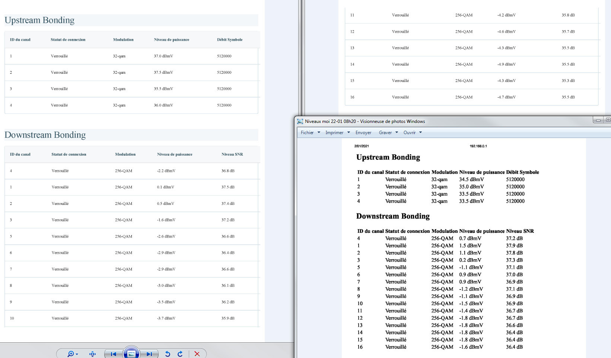Click the Upstream Bonding heading in front image
This screenshot has height=358, width=611.
point(388,157)
